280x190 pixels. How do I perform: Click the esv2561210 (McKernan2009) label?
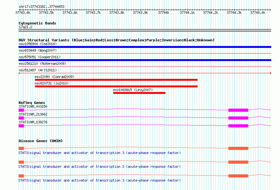point(42,64)
